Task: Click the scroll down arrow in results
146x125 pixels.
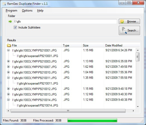Action: [x=138, y=106]
